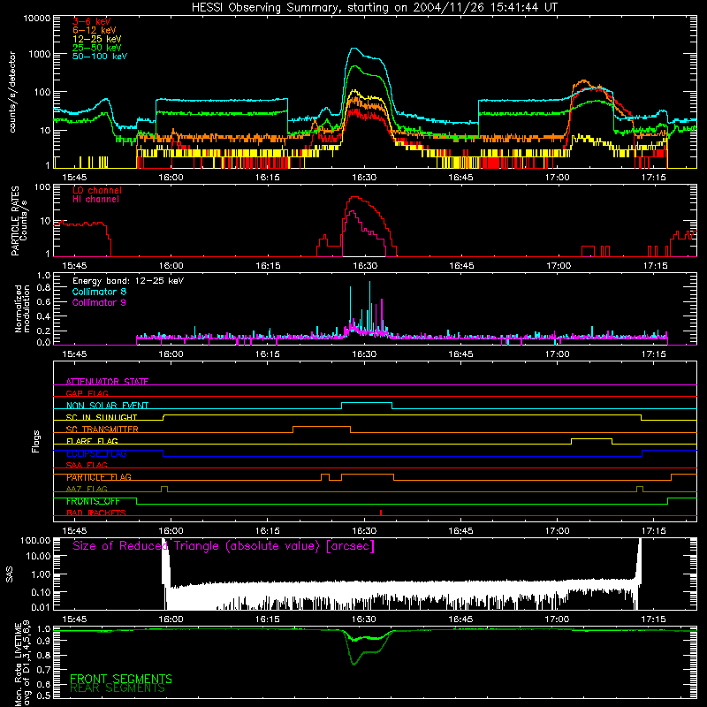
Task: Pick the orange 6-12 keV legend label
Action: 95,30
